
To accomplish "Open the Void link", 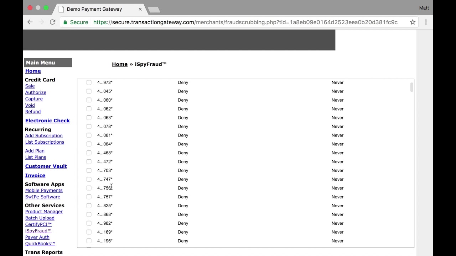I will (x=30, y=105).
